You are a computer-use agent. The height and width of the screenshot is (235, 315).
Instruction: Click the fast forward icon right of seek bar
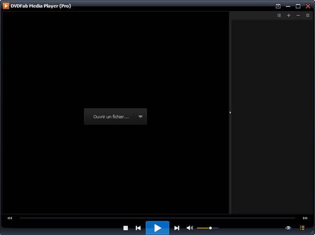click(x=305, y=218)
